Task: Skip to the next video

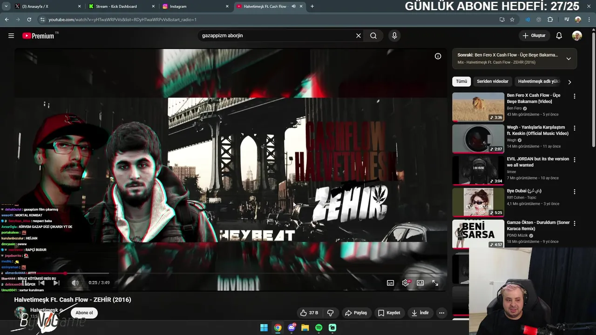Action: (x=56, y=283)
